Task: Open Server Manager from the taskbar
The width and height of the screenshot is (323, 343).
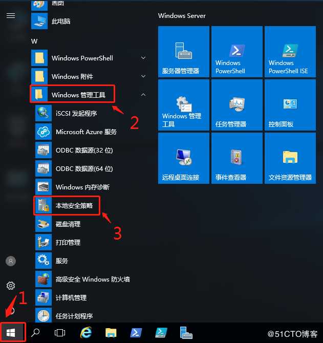Action: (186, 333)
